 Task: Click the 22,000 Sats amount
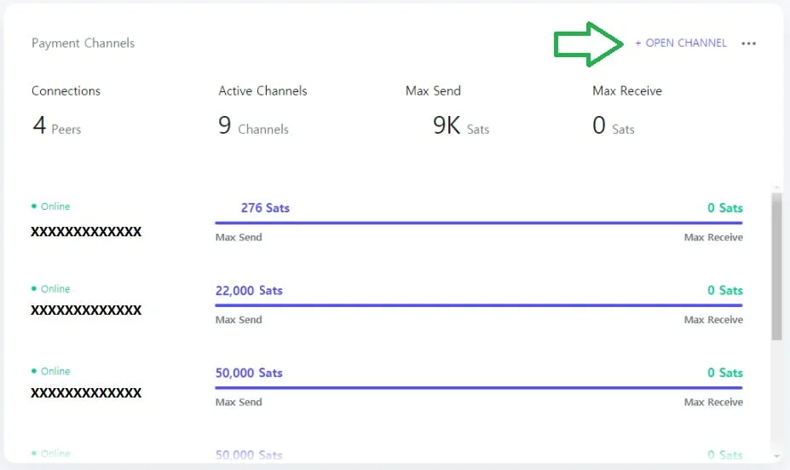249,291
